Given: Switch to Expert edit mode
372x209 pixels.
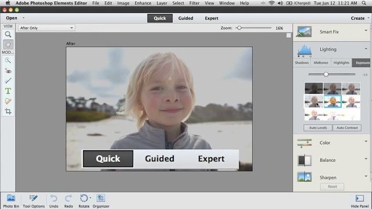Looking at the screenshot, I should (x=212, y=18).
